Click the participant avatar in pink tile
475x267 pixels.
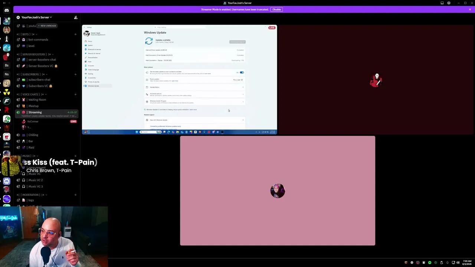tap(278, 191)
